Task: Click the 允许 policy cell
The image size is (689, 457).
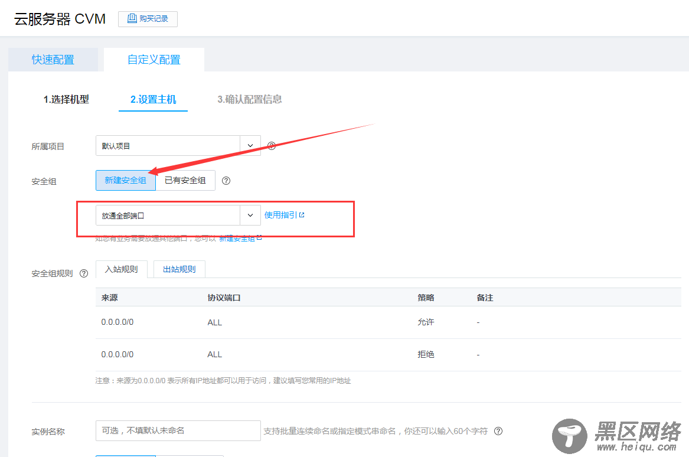Action: click(426, 322)
